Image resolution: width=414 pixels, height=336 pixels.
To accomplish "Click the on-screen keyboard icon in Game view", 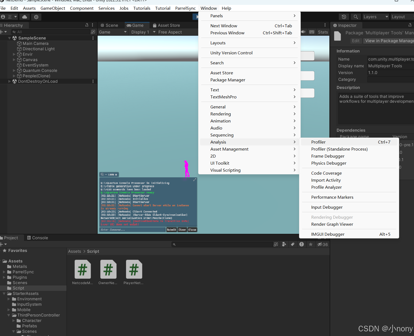I will coord(312,32).
